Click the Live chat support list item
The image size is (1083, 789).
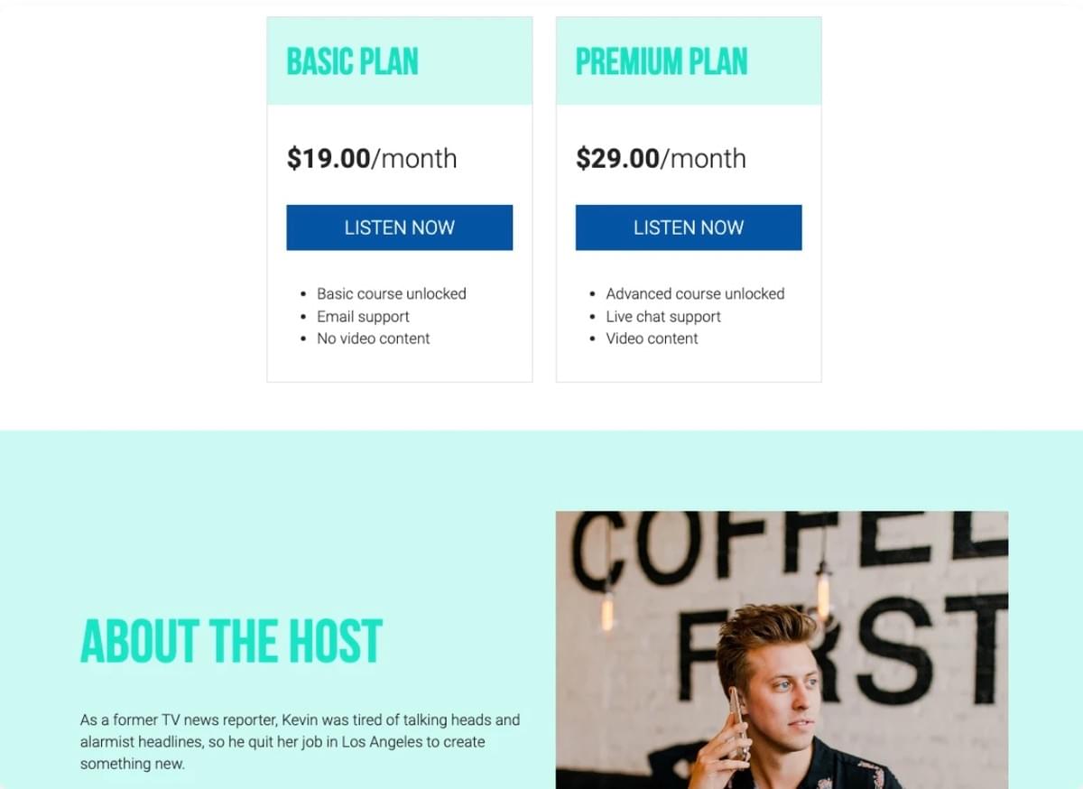point(663,317)
